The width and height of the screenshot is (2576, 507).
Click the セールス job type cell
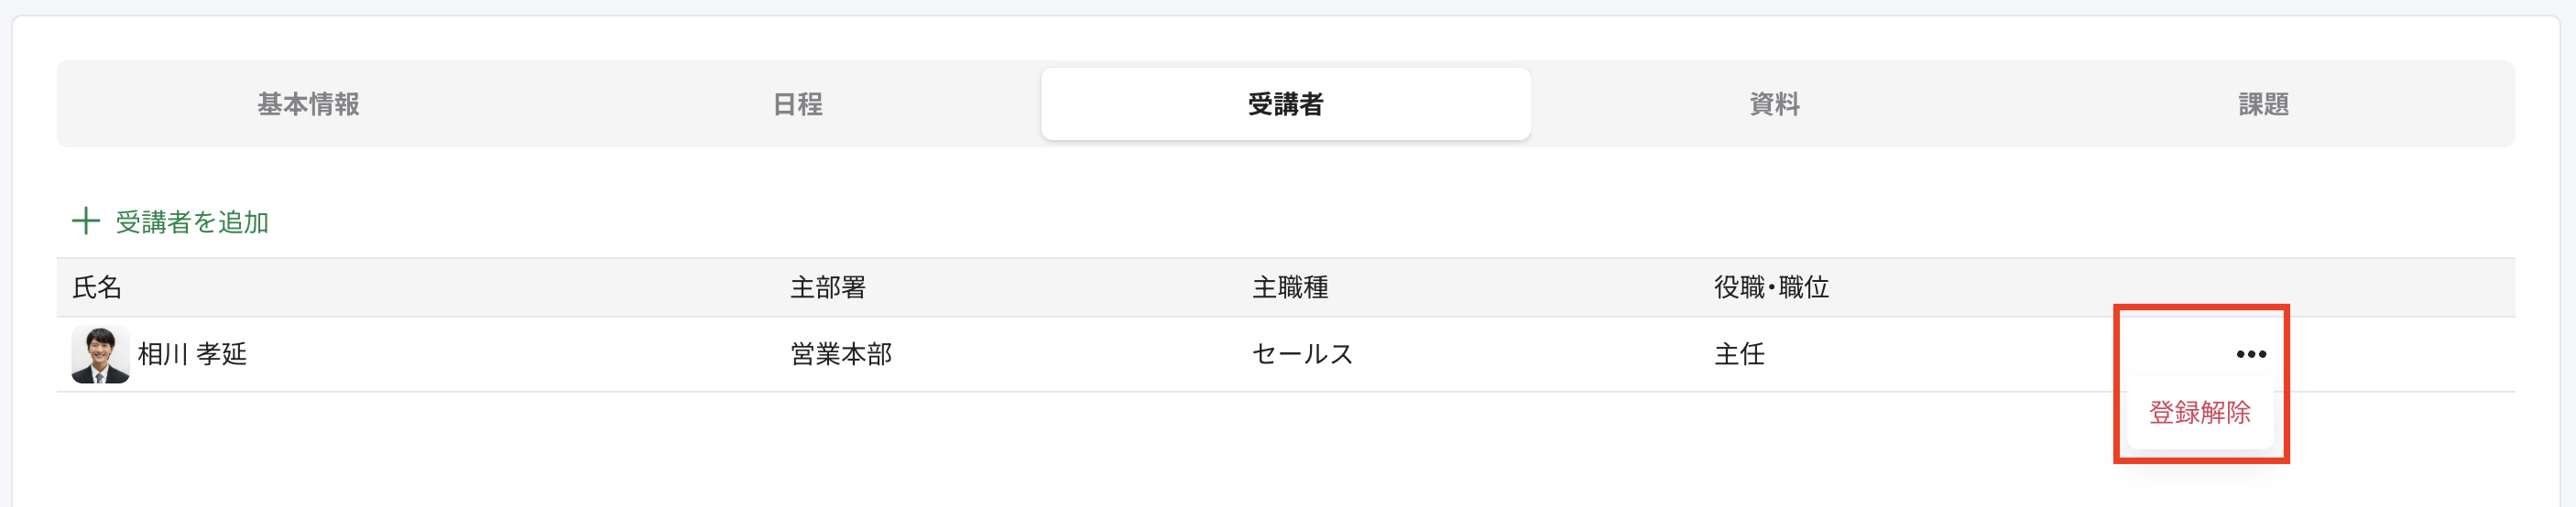(1302, 354)
